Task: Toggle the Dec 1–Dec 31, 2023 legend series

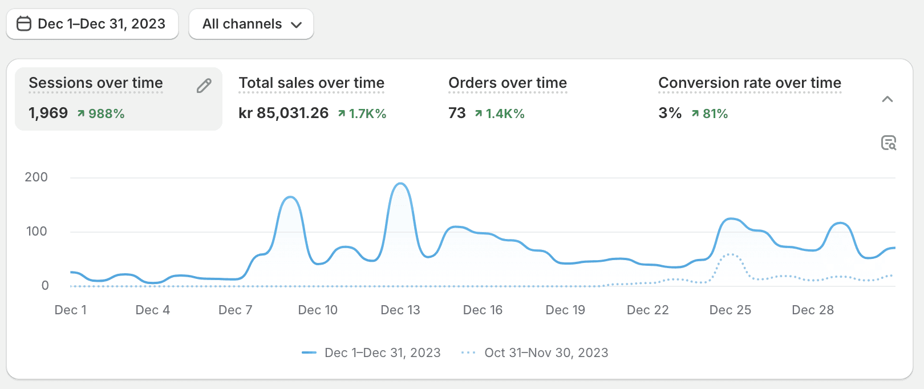Action: (371, 352)
